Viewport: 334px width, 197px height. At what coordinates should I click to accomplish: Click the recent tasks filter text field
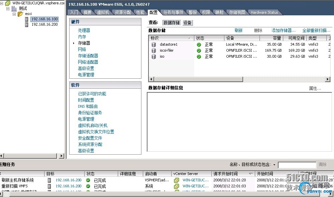(x=297, y=165)
